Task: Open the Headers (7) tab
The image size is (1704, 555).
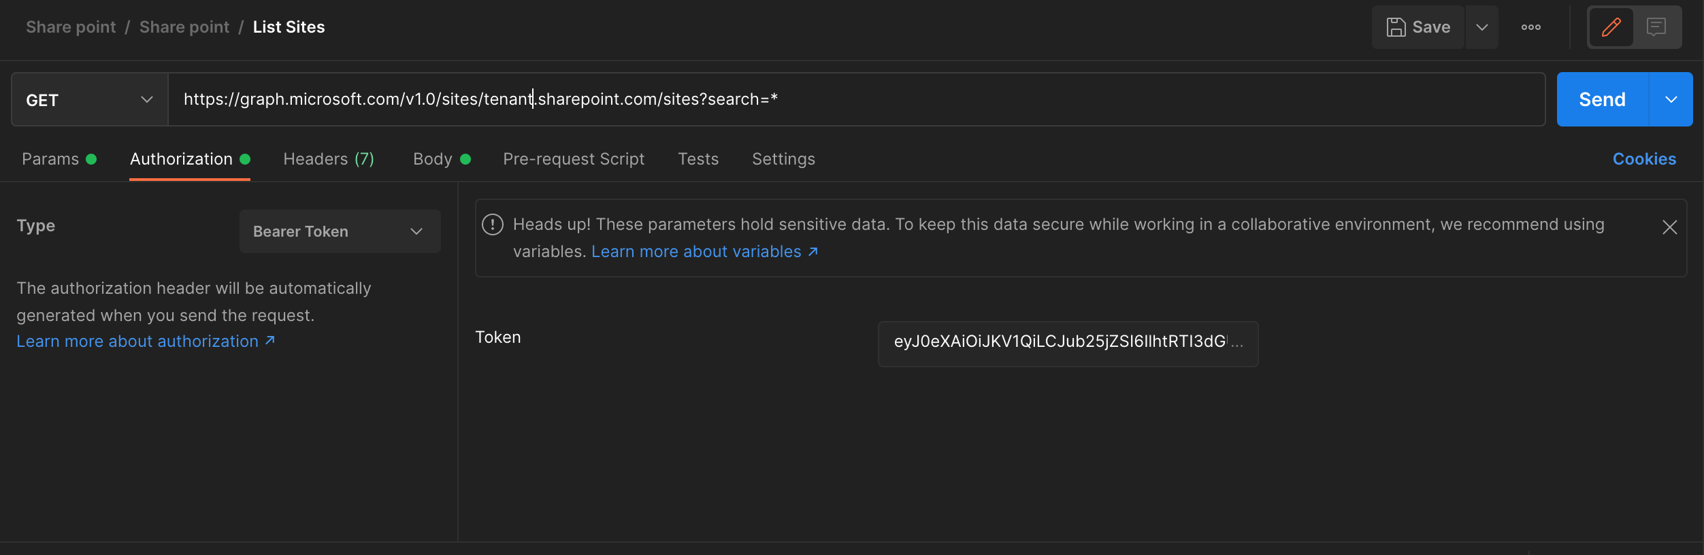Action: pos(329,159)
